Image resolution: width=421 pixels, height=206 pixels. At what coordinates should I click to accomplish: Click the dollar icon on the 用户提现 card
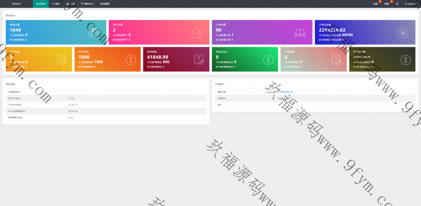pos(131,60)
